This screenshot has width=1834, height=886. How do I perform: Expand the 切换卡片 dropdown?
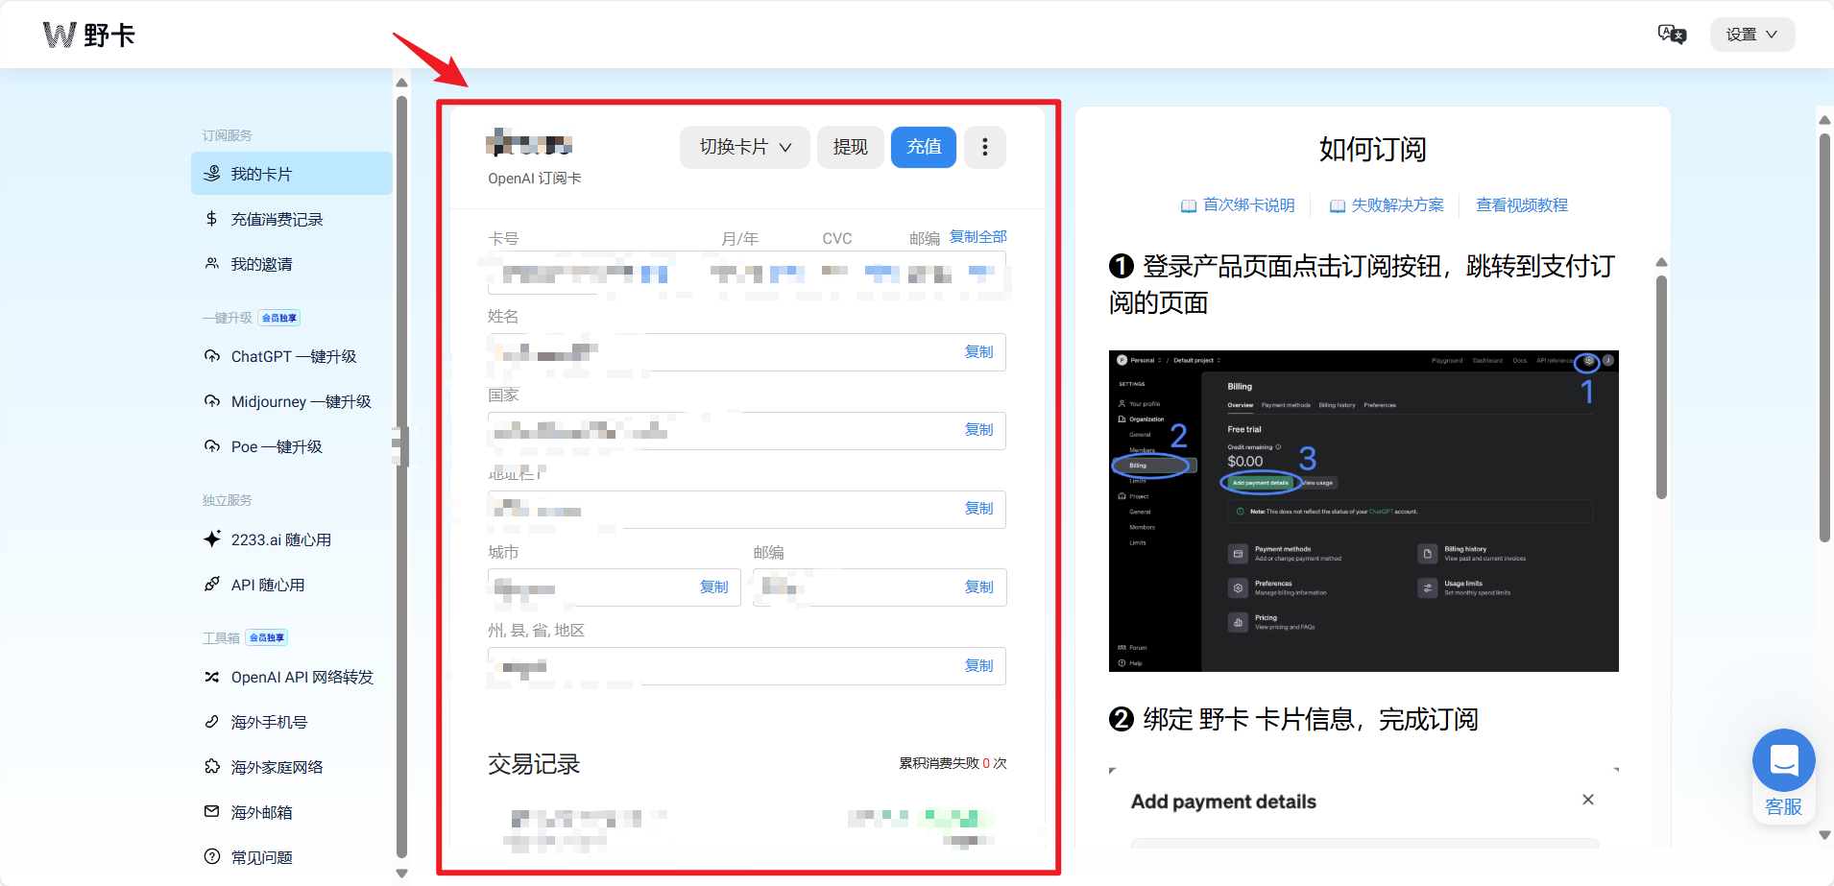click(x=745, y=147)
